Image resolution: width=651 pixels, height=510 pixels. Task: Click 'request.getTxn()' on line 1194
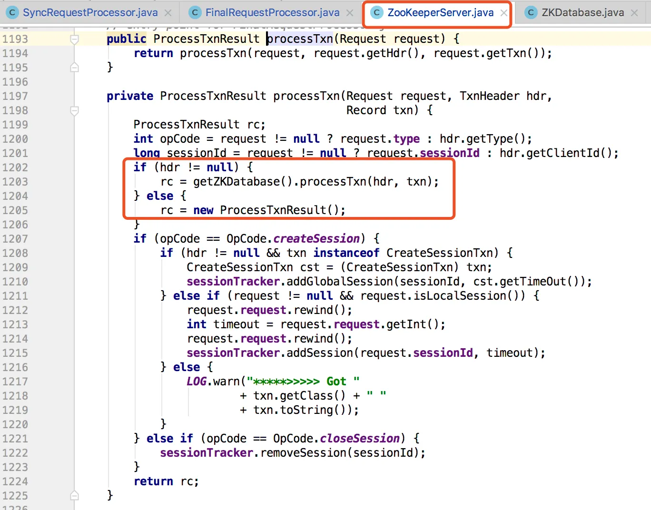click(486, 53)
